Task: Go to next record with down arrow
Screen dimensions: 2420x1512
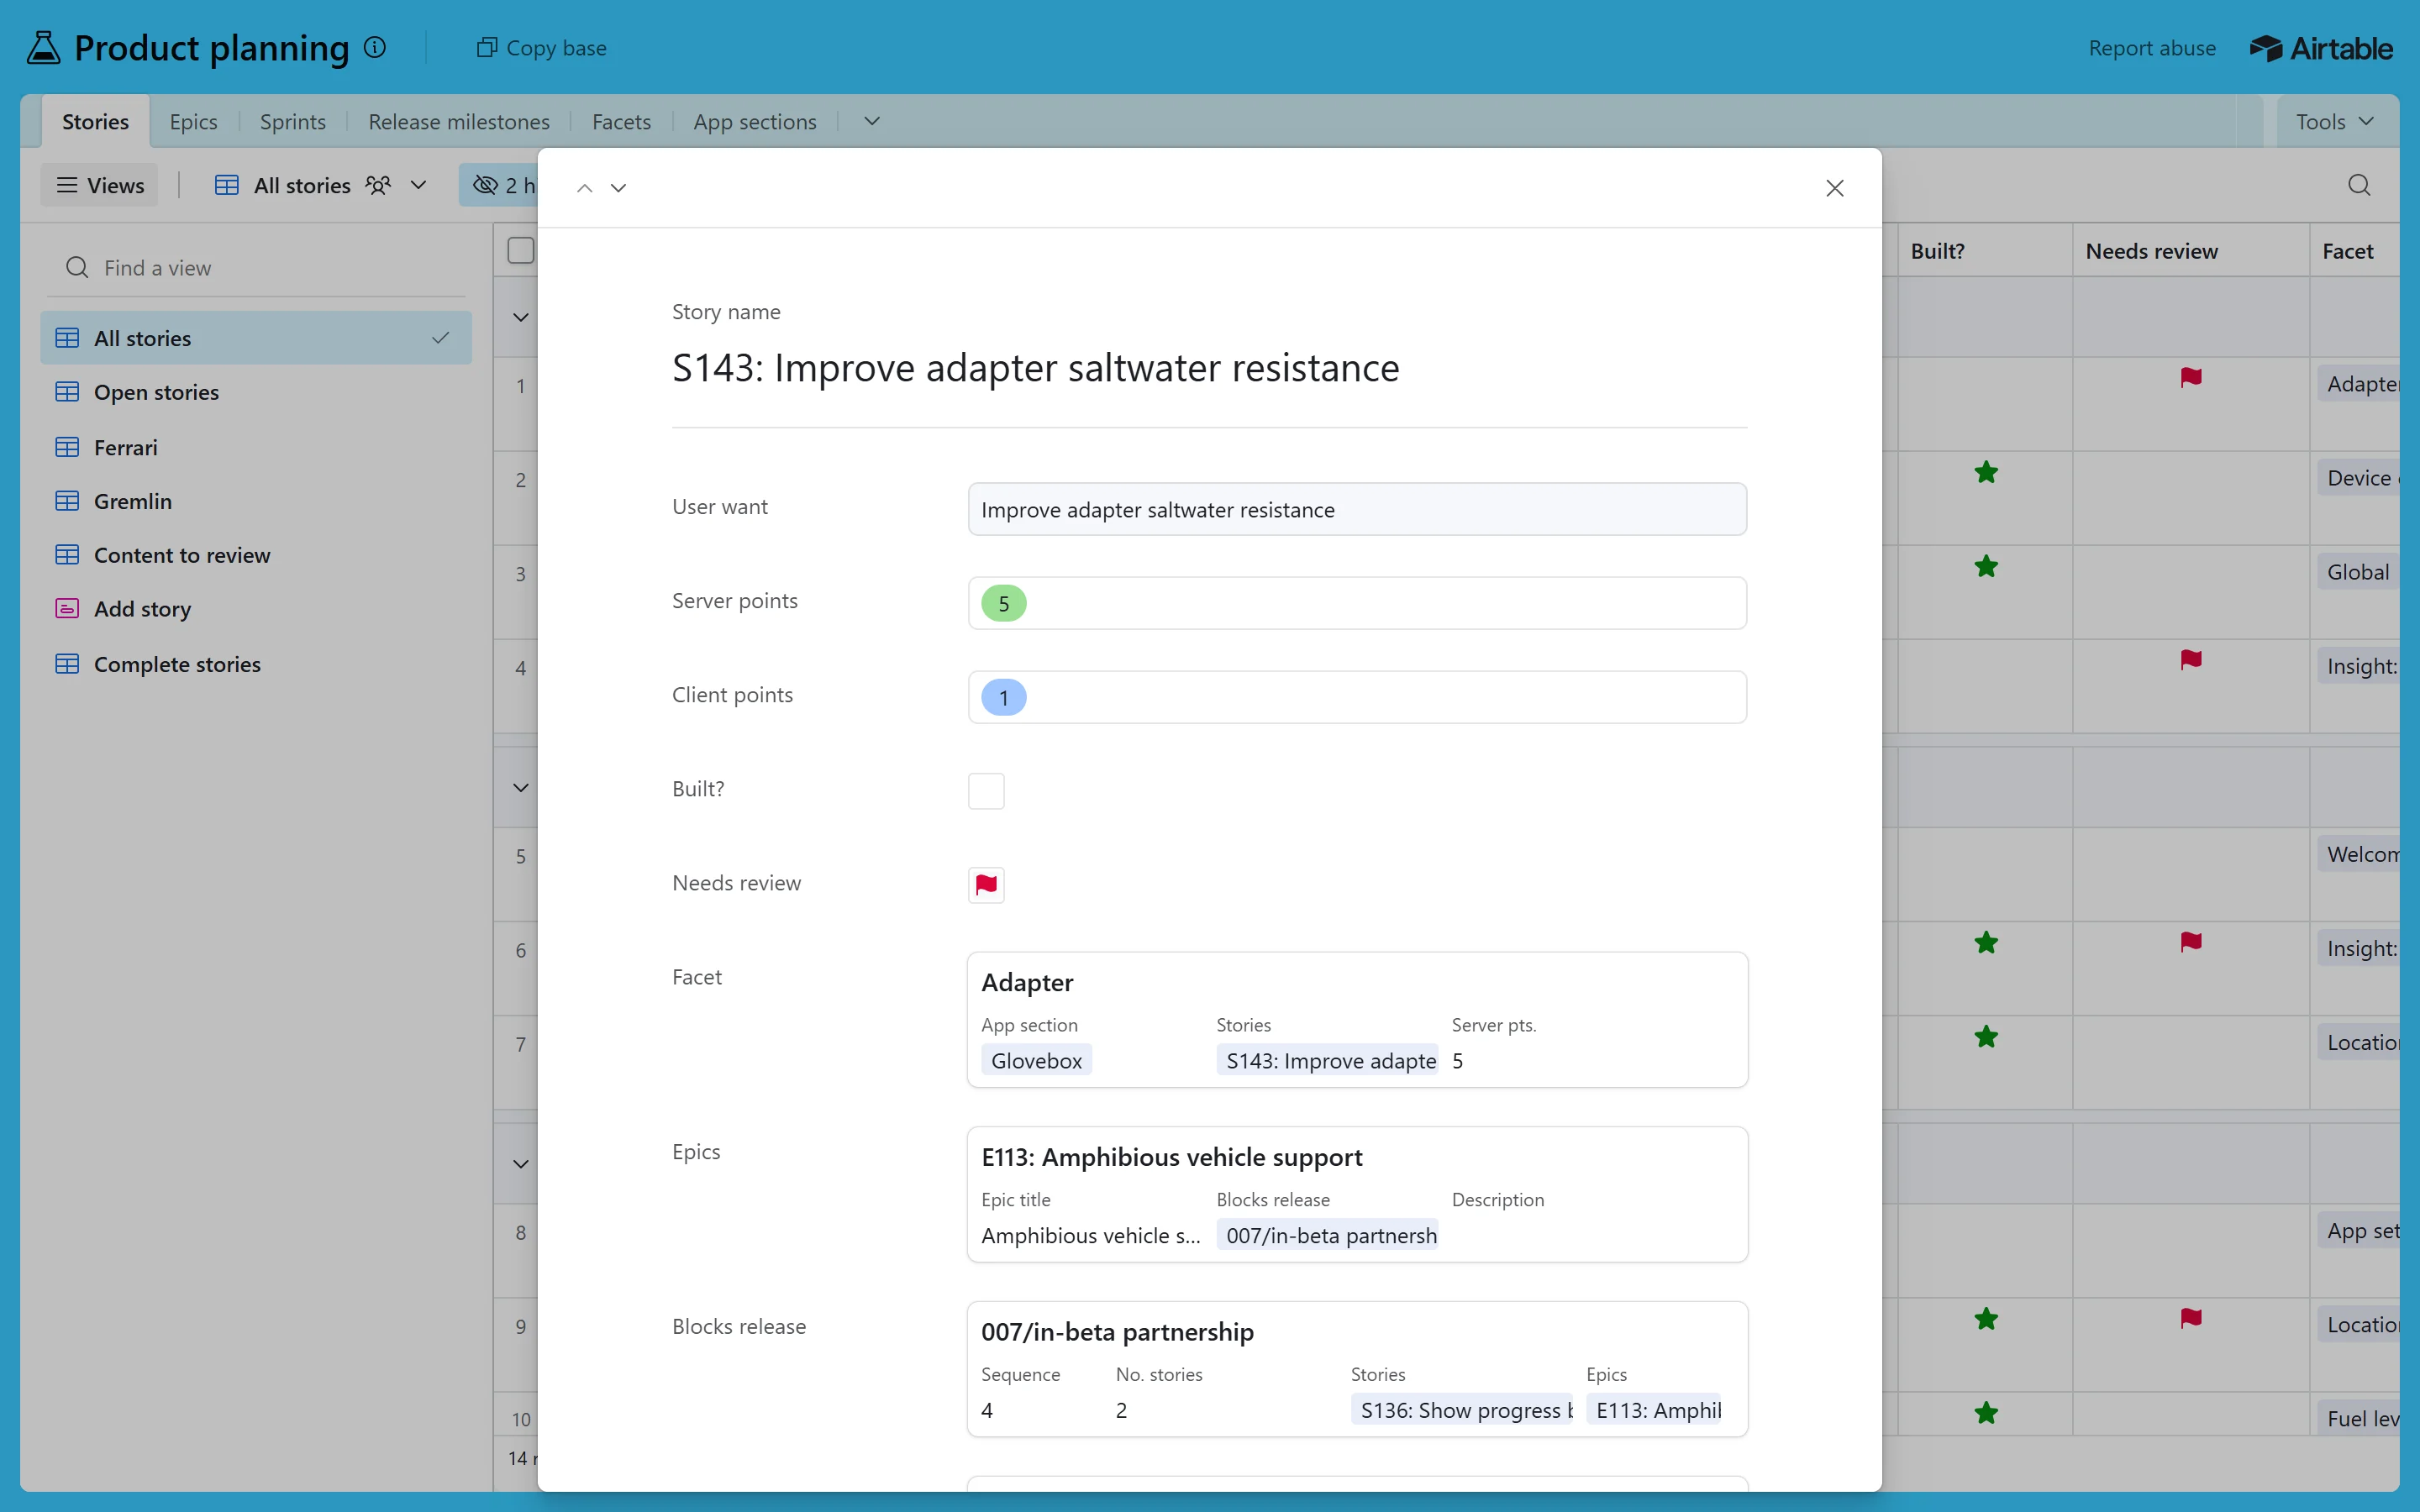Action: pyautogui.click(x=619, y=188)
